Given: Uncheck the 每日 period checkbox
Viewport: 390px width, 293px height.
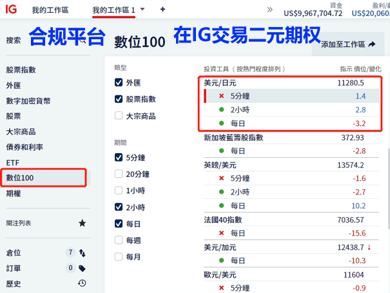Looking at the screenshot, I should (119, 223).
